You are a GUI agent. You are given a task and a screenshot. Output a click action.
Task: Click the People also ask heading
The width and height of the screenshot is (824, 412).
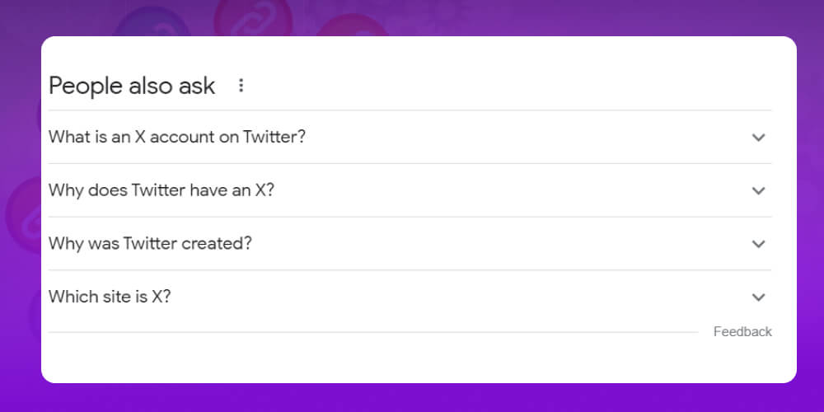pyautogui.click(x=132, y=86)
